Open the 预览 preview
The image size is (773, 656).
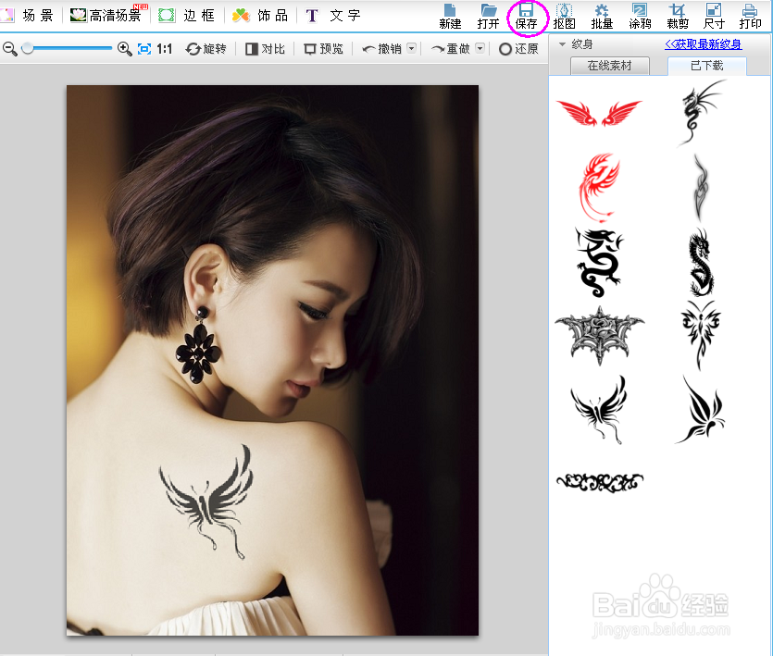coord(323,49)
